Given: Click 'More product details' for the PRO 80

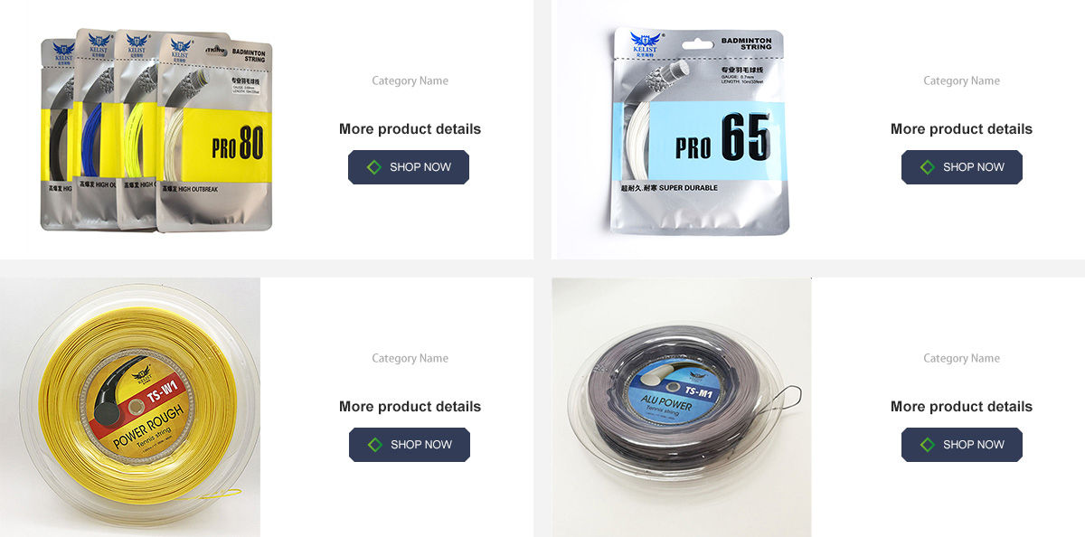Looking at the screenshot, I should point(410,128).
